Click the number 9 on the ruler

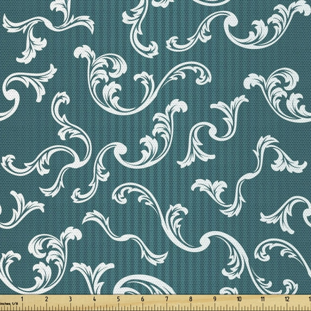[214, 299]
